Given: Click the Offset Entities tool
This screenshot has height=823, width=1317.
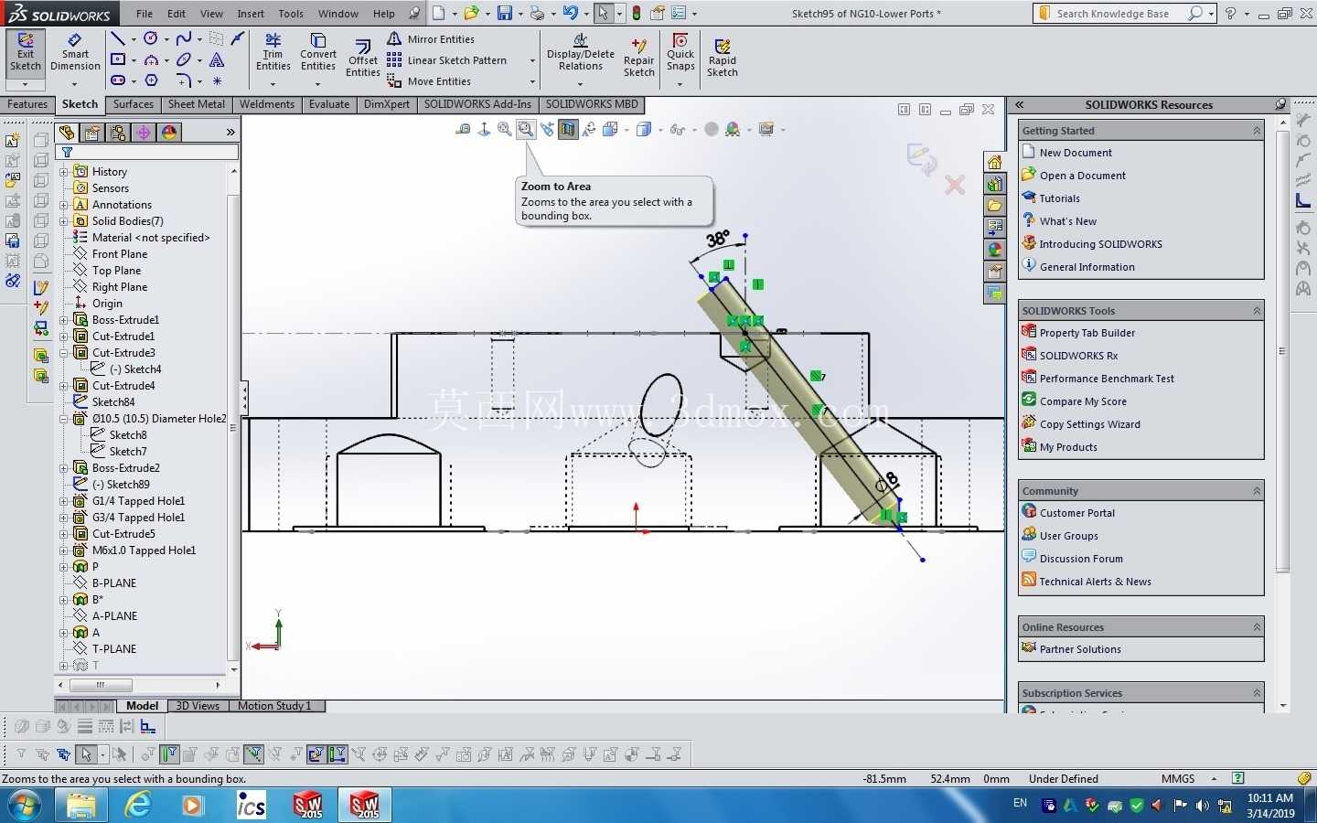Looking at the screenshot, I should click(x=363, y=59).
